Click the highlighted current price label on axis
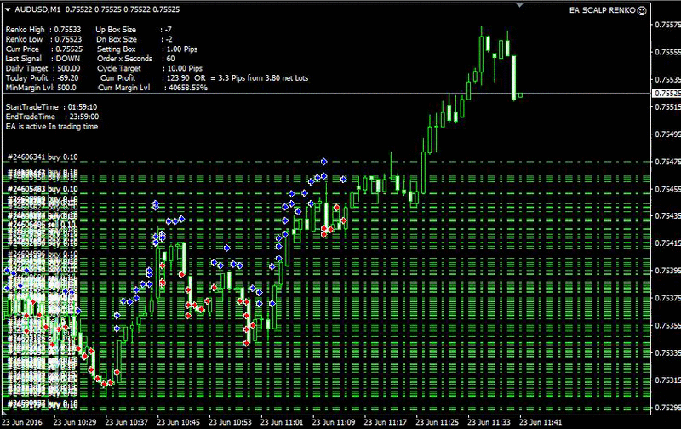 click(666, 93)
